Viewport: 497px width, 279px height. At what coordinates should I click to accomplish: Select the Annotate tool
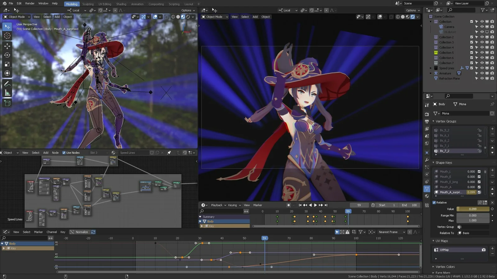point(7,83)
